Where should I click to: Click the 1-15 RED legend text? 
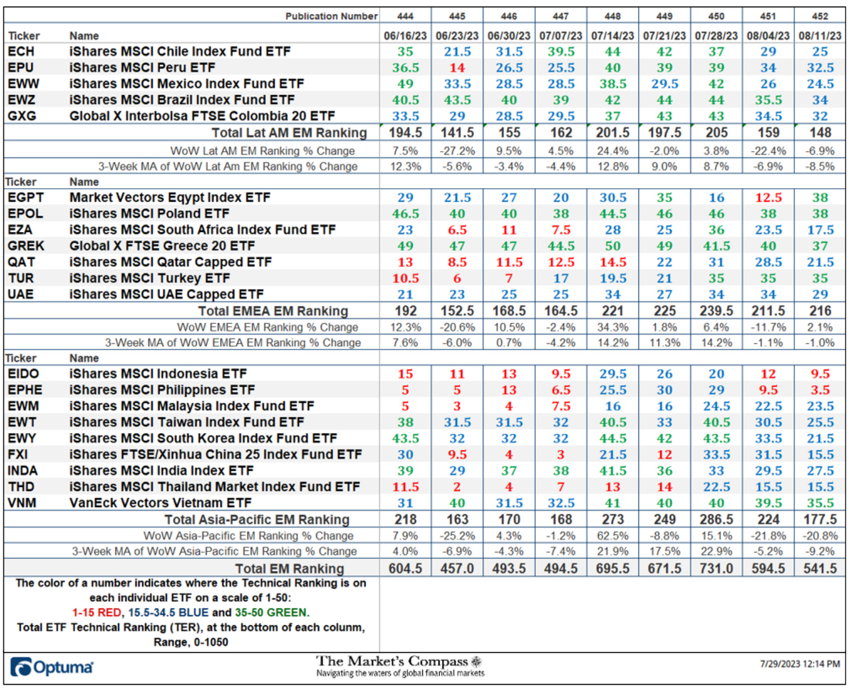[97, 613]
